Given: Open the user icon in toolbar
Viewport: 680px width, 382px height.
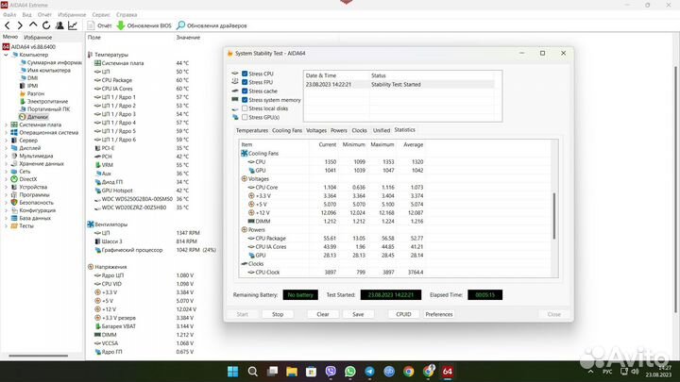Looking at the screenshot, I should coord(59,25).
